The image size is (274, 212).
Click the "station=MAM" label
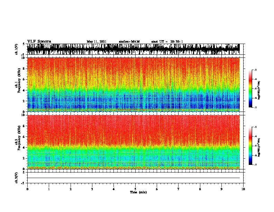tap(129, 42)
